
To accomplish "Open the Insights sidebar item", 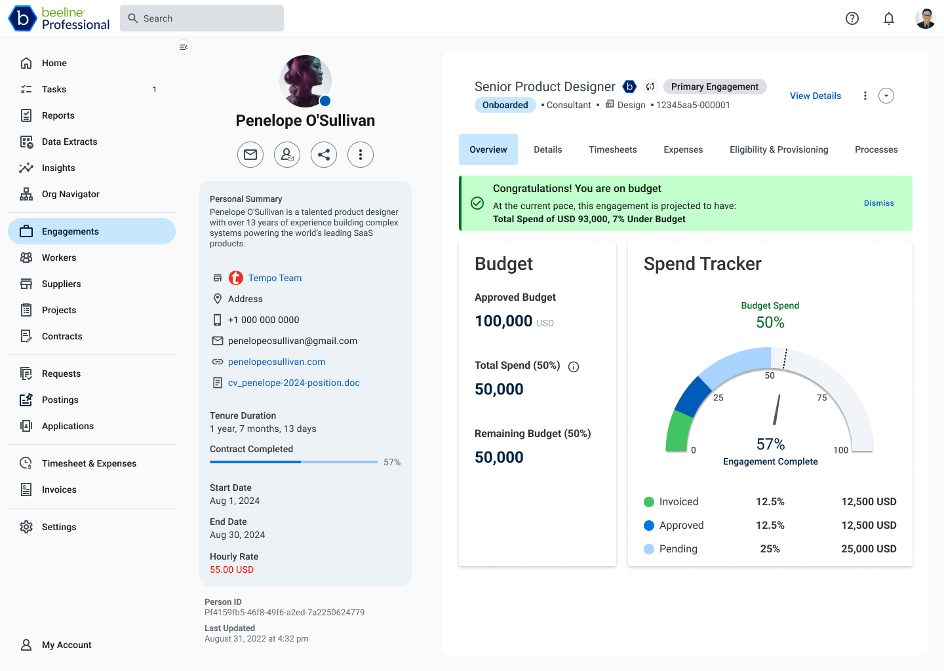I will tap(58, 168).
